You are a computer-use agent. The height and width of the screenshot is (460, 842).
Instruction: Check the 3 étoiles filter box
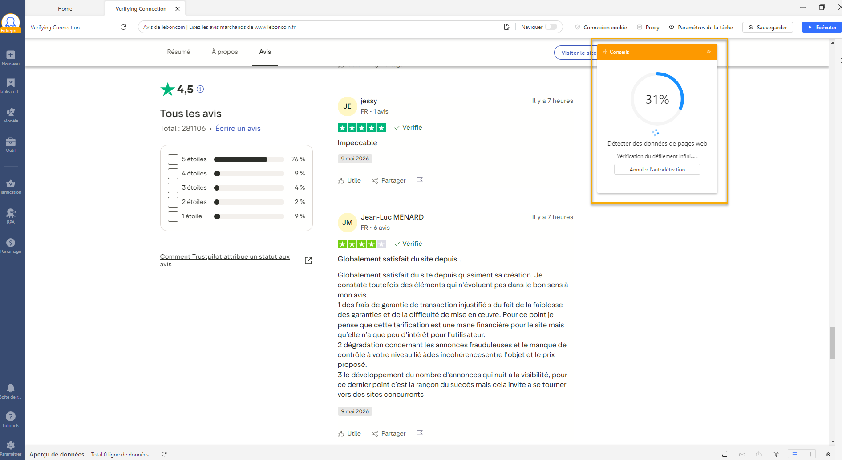tap(173, 187)
